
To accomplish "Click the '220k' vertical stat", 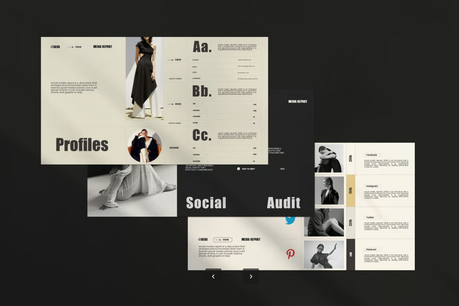I will click(350, 223).
